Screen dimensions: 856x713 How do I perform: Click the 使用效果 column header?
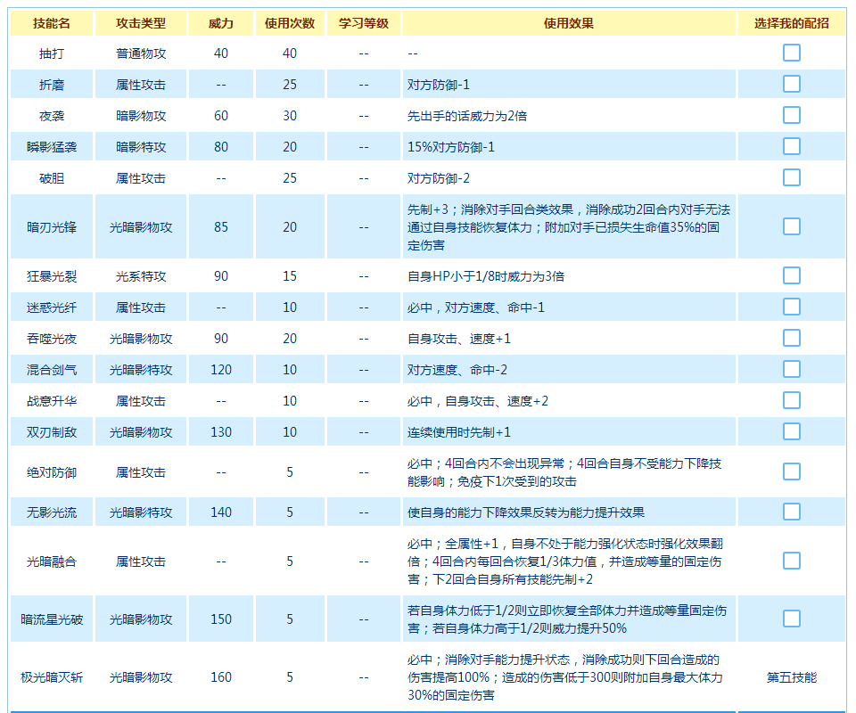click(568, 23)
